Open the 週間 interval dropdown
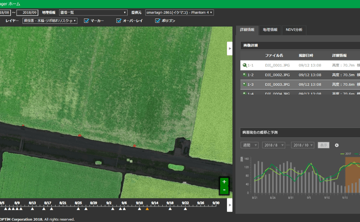The width and height of the screenshot is (360, 222). 250,145
